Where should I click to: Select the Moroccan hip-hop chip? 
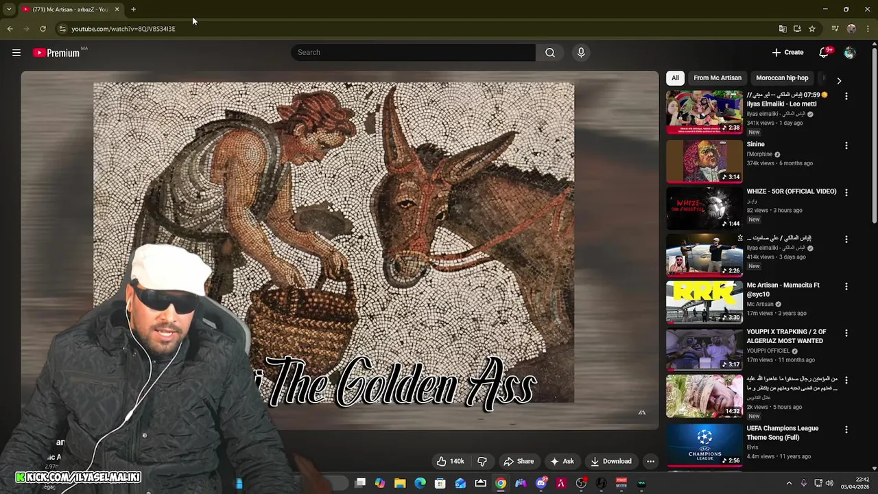tap(782, 78)
